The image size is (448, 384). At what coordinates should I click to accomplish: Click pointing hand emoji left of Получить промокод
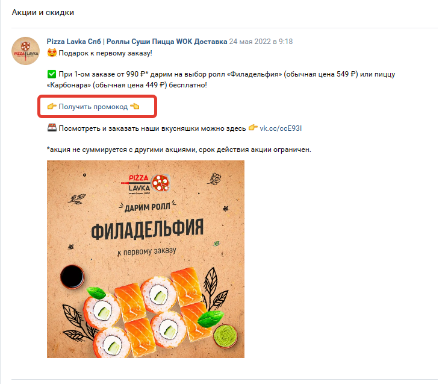52,107
